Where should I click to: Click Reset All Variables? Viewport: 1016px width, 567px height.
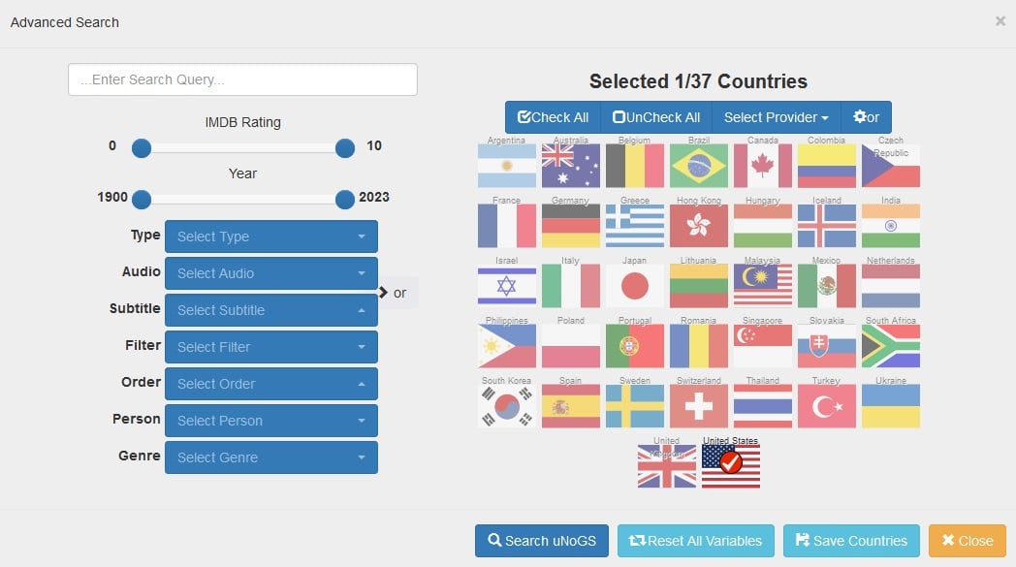696,541
